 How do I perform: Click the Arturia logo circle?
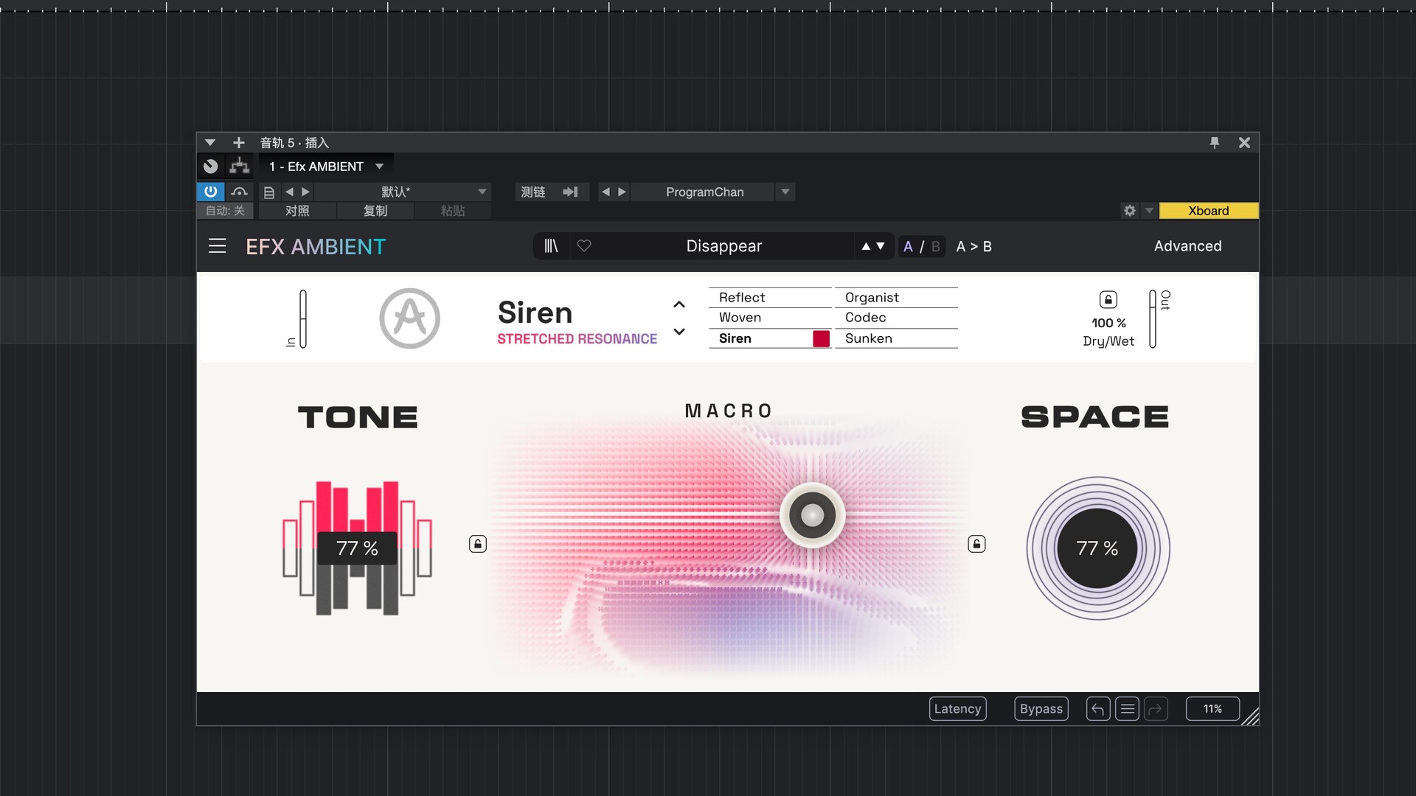(x=409, y=318)
